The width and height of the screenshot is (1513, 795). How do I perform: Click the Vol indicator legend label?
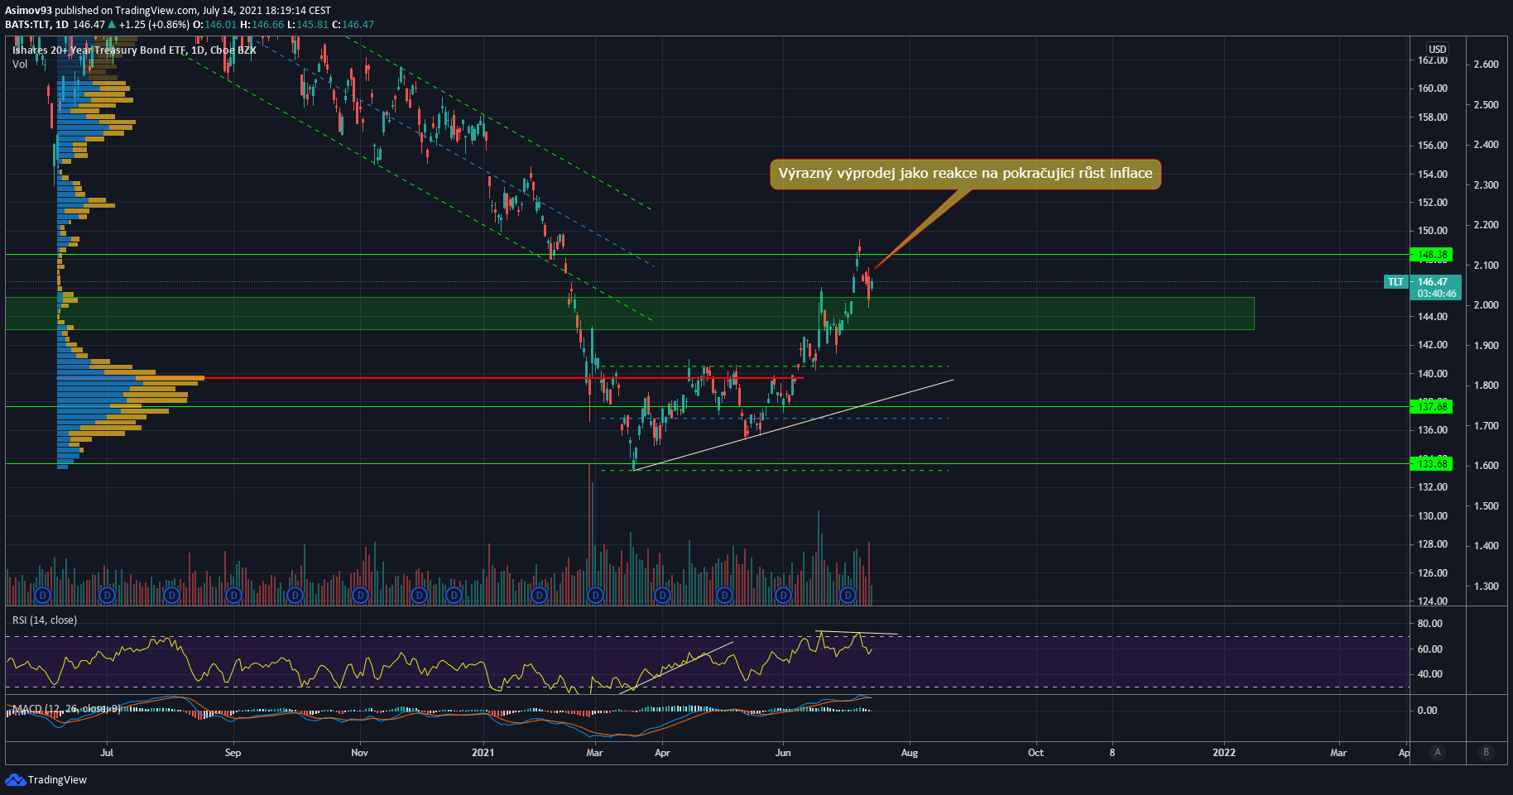[20, 64]
